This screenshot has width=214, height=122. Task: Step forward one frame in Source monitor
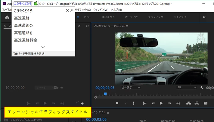point(54,103)
